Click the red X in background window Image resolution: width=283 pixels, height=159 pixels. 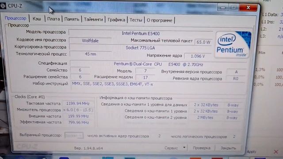coord(276,151)
